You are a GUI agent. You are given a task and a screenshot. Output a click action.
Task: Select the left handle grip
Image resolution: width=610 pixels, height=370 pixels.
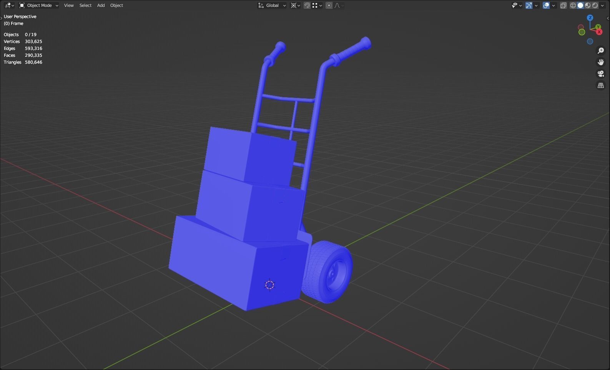tap(275, 54)
